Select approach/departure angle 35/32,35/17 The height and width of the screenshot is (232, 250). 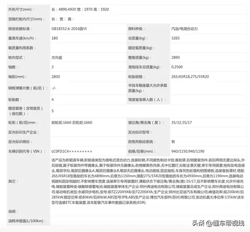click(x=181, y=123)
